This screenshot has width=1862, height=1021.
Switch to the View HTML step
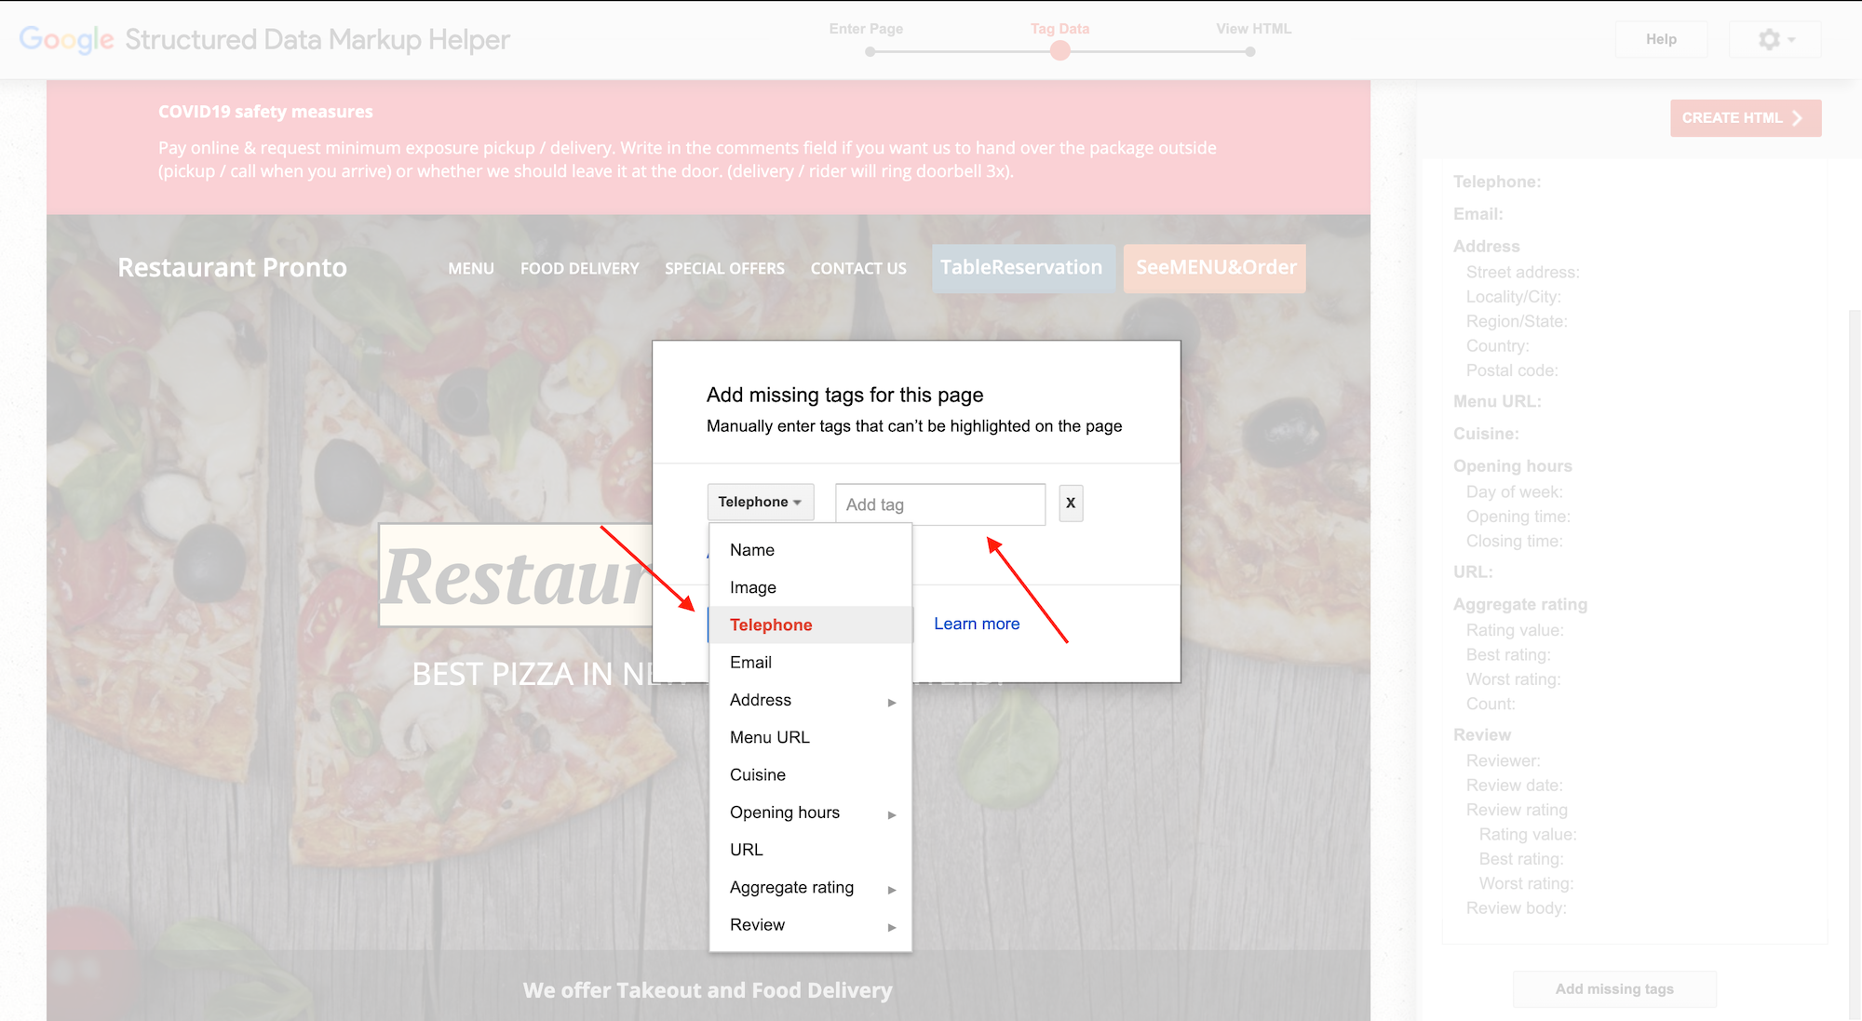pos(1252,29)
